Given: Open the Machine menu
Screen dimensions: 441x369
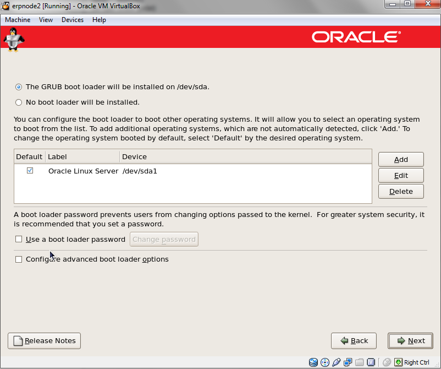Looking at the screenshot, I should tap(18, 20).
